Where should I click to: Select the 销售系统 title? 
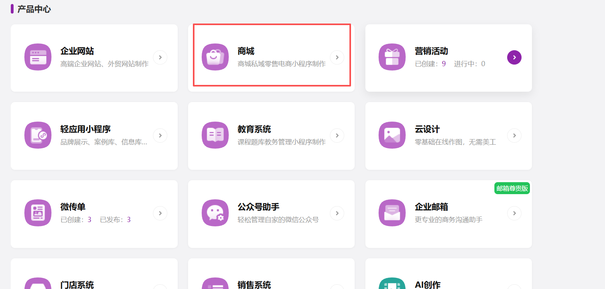(254, 285)
